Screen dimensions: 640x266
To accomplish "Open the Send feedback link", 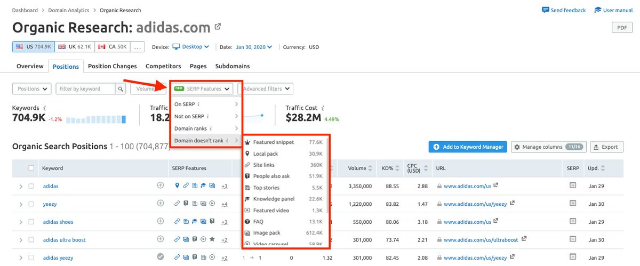I will [564, 10].
